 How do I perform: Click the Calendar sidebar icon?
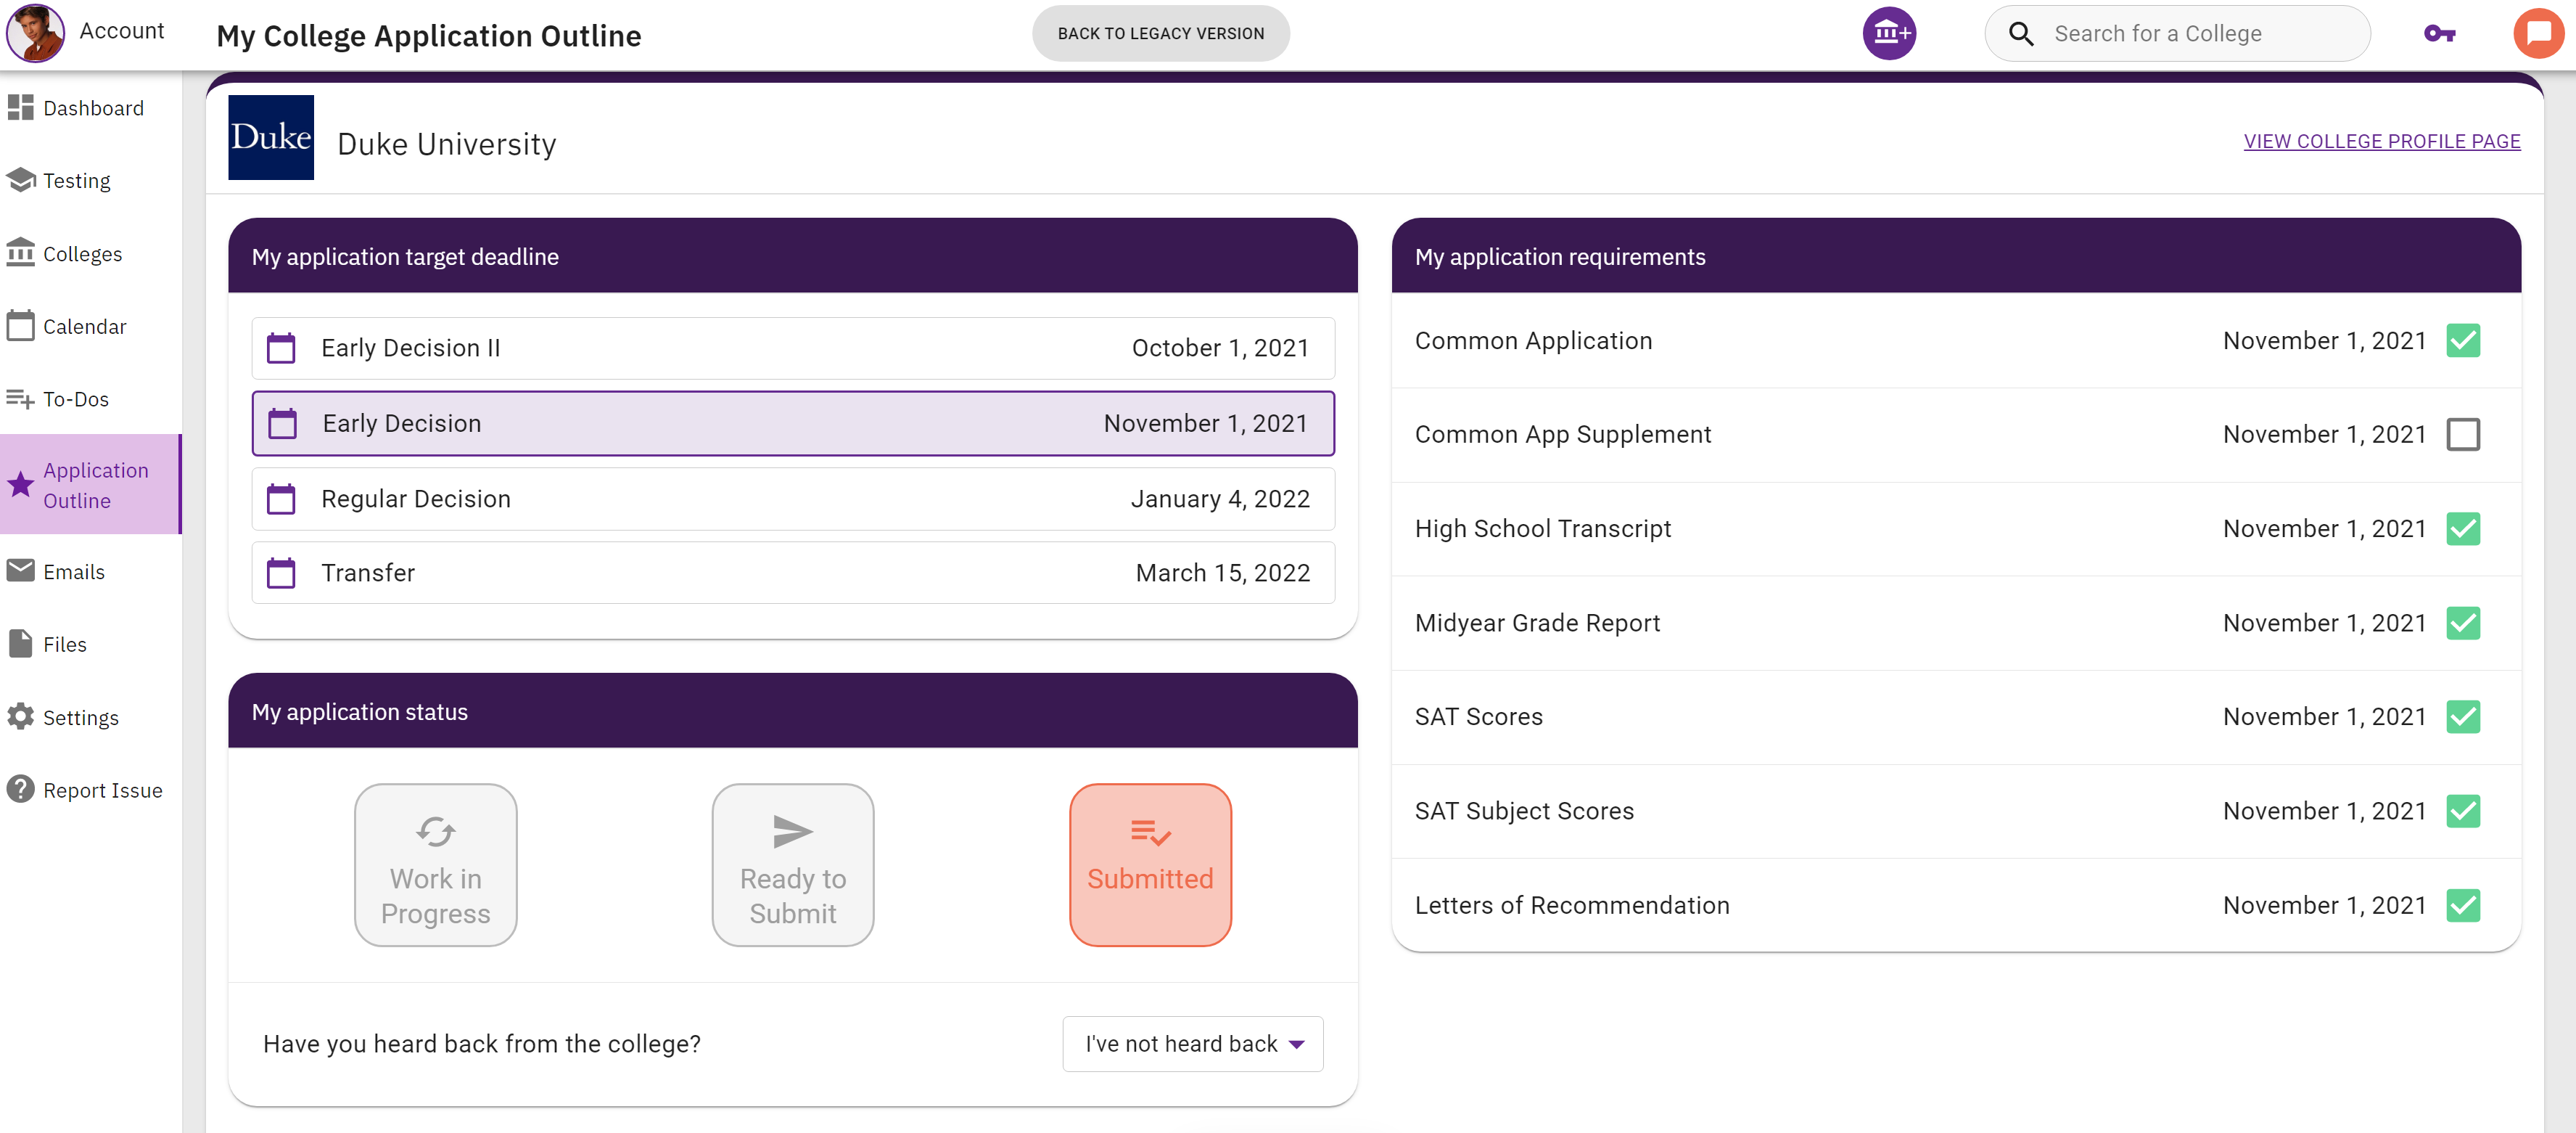tap(20, 325)
